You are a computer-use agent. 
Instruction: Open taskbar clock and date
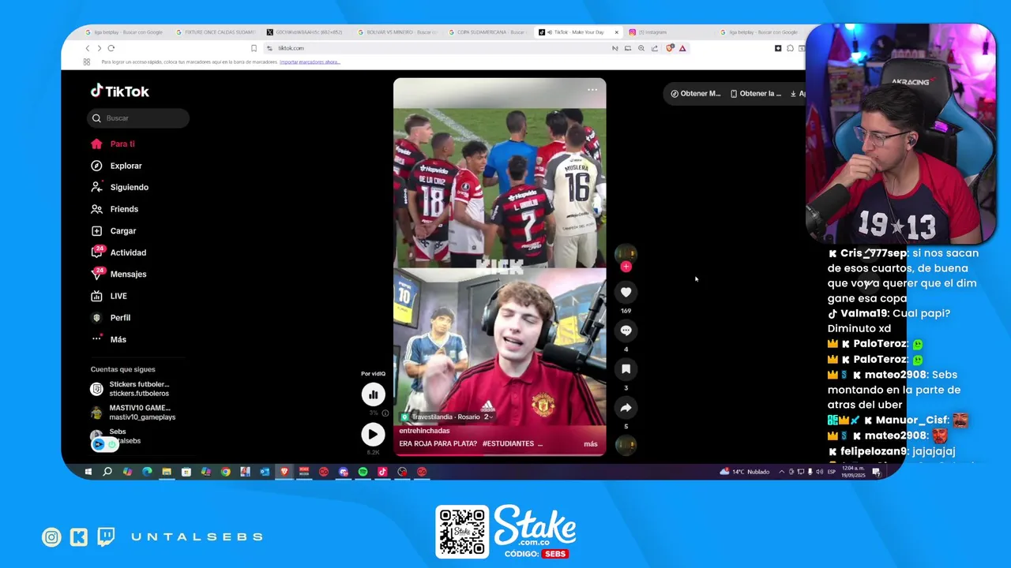pyautogui.click(x=852, y=472)
